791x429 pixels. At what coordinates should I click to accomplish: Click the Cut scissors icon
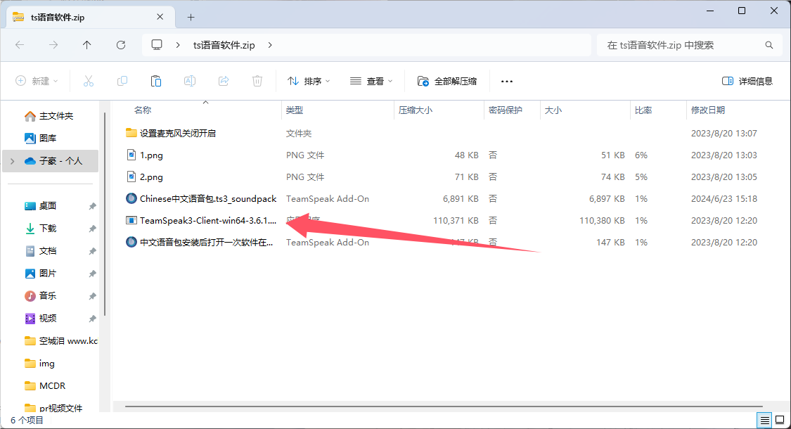[89, 81]
